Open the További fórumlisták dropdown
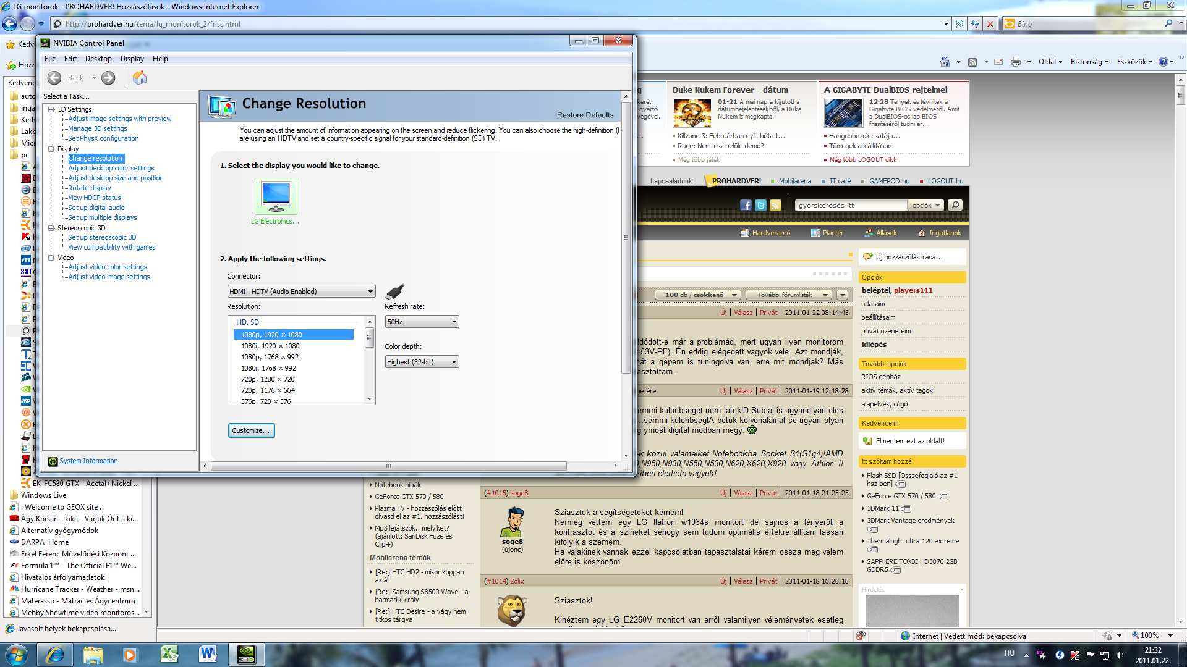 [x=789, y=295]
